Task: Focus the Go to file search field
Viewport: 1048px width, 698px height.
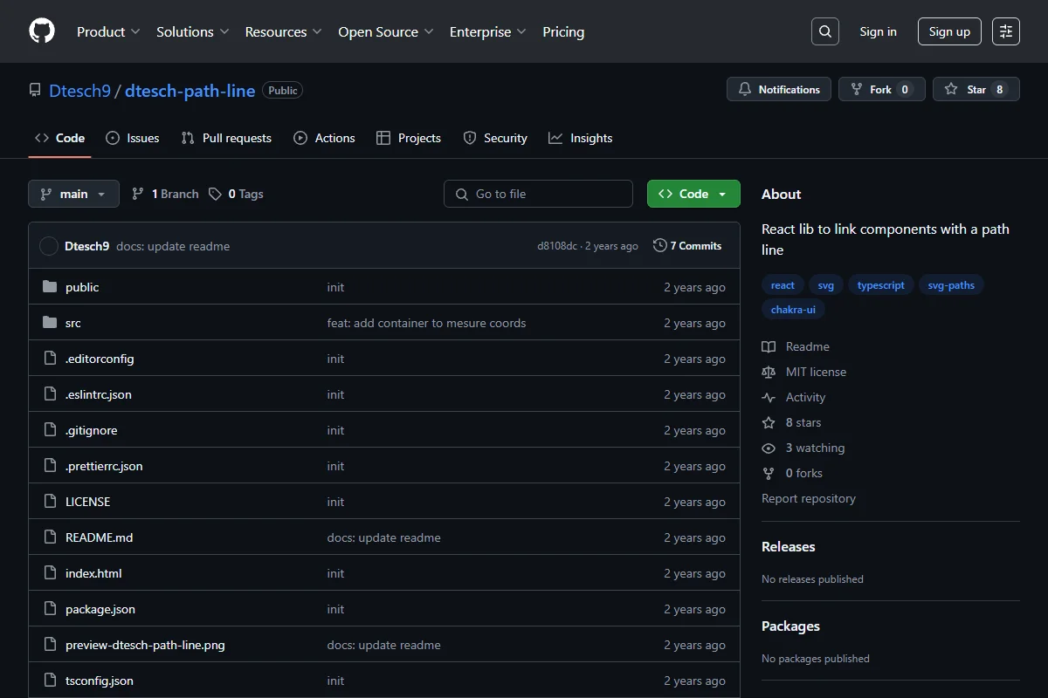Action: [x=538, y=194]
